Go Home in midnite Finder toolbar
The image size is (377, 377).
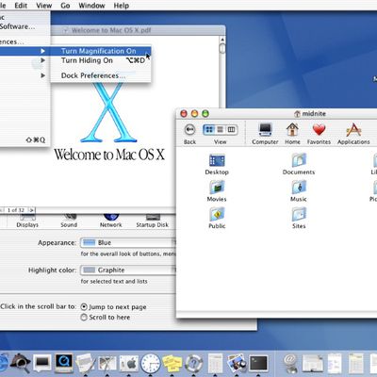pyautogui.click(x=292, y=133)
